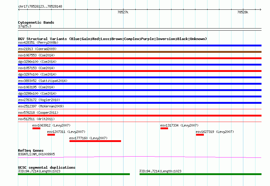
Task: Click the thin red esv2512397 (McKernan2009) line
Action: (x=140, y=109)
